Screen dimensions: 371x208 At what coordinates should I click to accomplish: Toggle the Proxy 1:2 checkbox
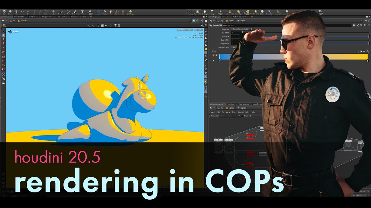click(242, 116)
